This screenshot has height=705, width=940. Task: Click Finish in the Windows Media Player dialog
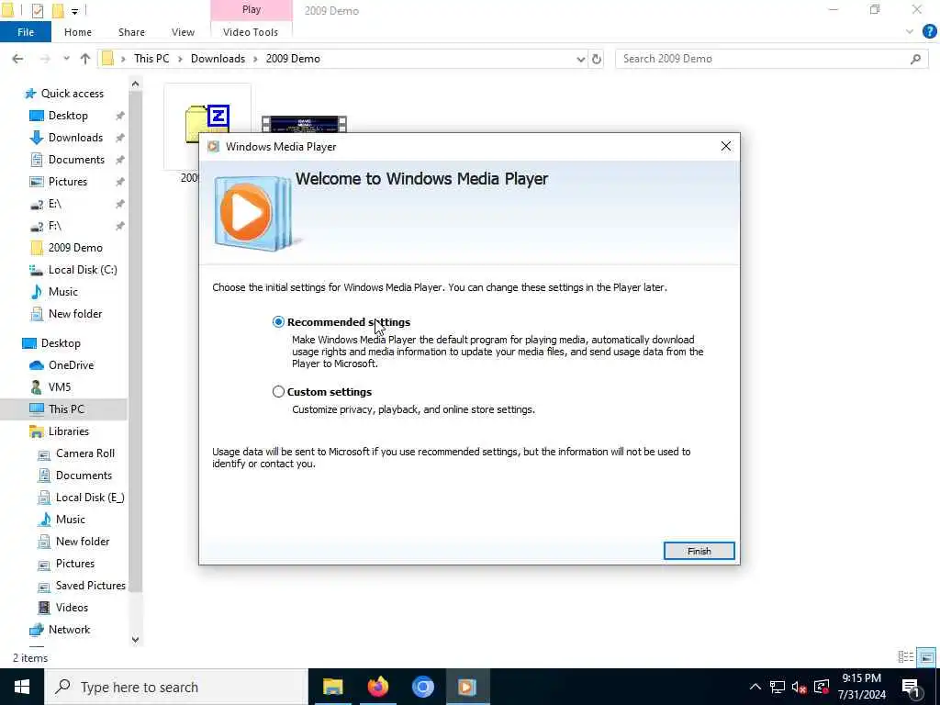coord(699,551)
